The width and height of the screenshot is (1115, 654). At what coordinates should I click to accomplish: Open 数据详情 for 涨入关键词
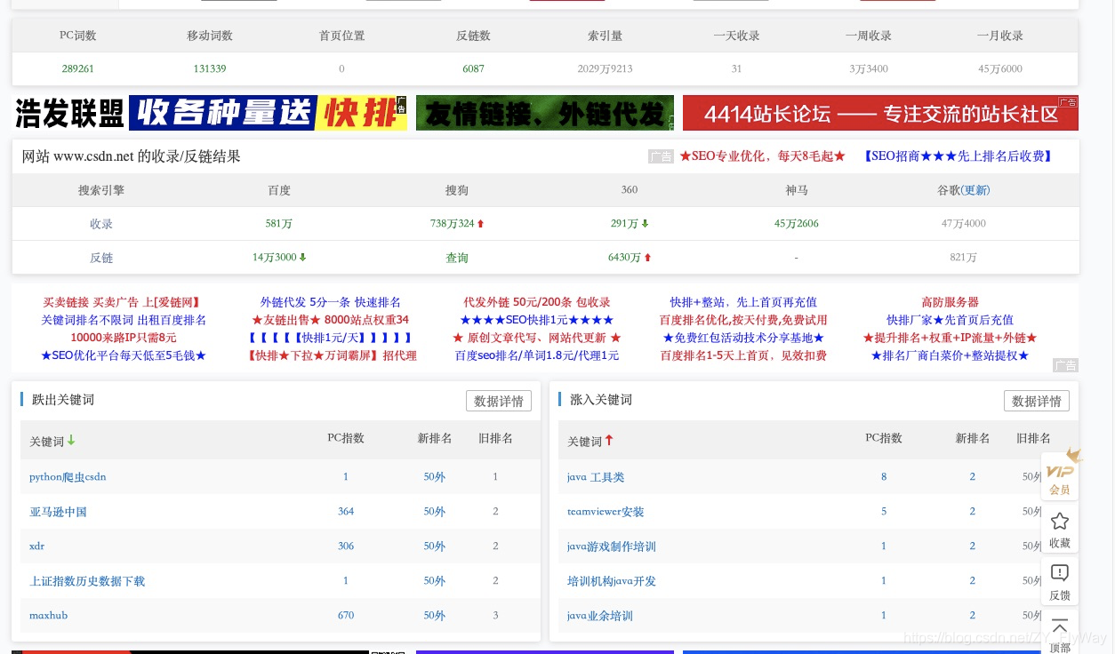(x=1036, y=400)
